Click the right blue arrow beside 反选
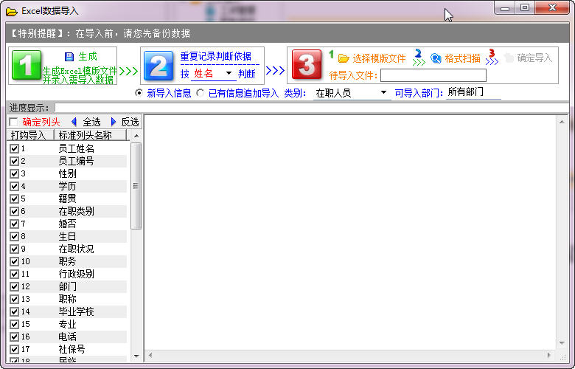 coord(114,122)
